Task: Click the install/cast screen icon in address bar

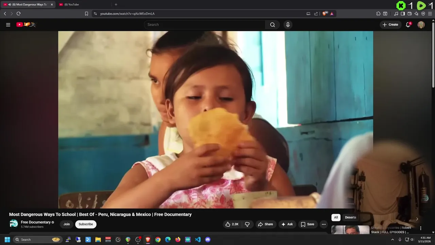Action: click(308, 14)
